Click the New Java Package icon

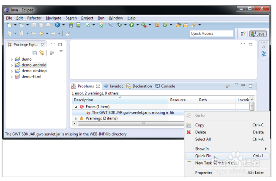[157, 25]
